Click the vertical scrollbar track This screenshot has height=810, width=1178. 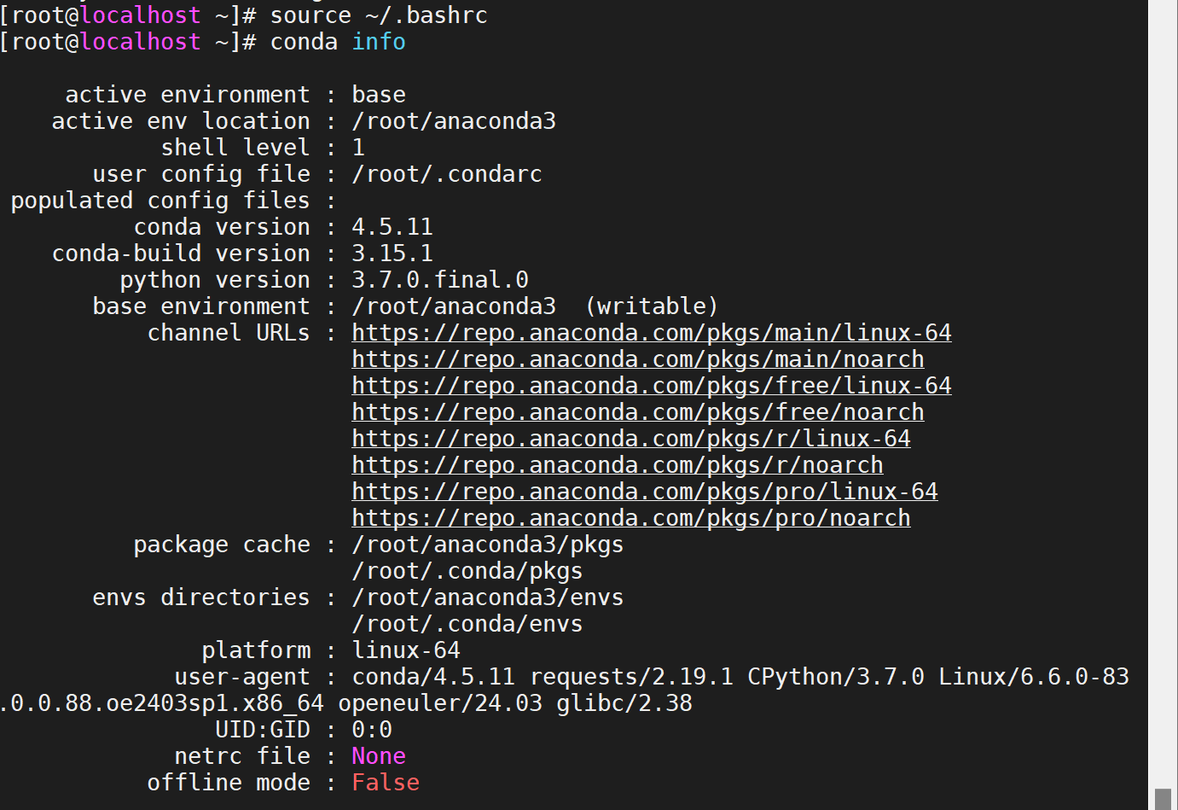(x=1163, y=384)
